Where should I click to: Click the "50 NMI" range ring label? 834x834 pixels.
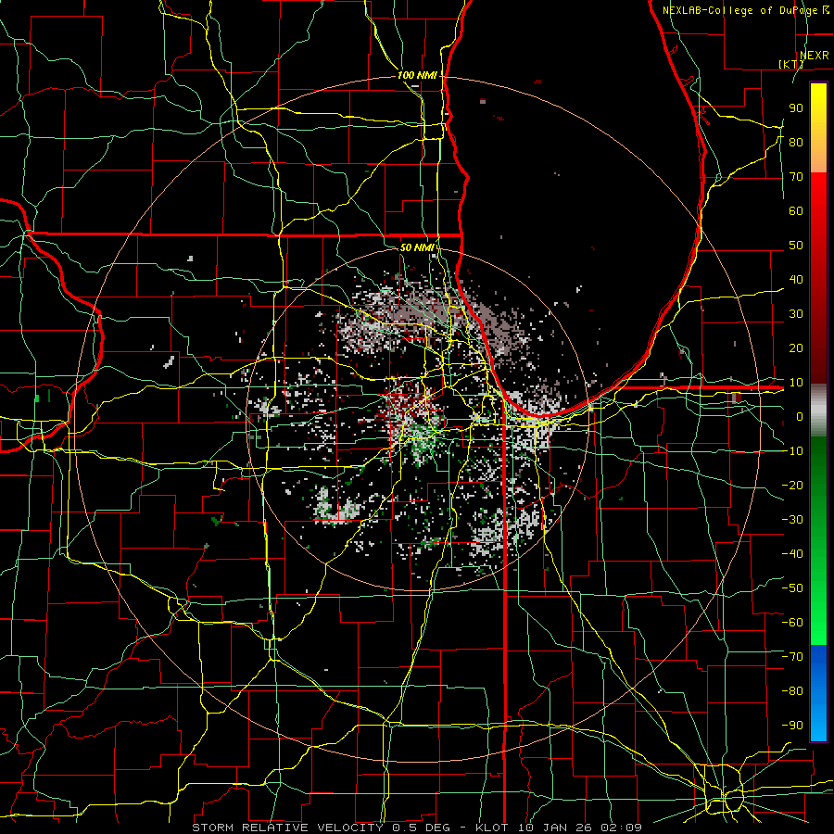(417, 247)
